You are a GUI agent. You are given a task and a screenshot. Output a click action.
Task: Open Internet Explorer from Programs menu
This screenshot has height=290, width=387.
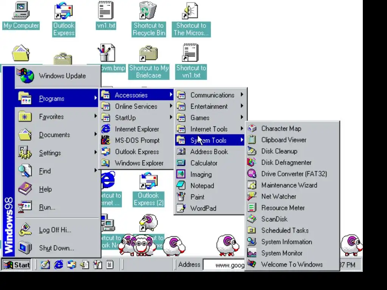(136, 129)
